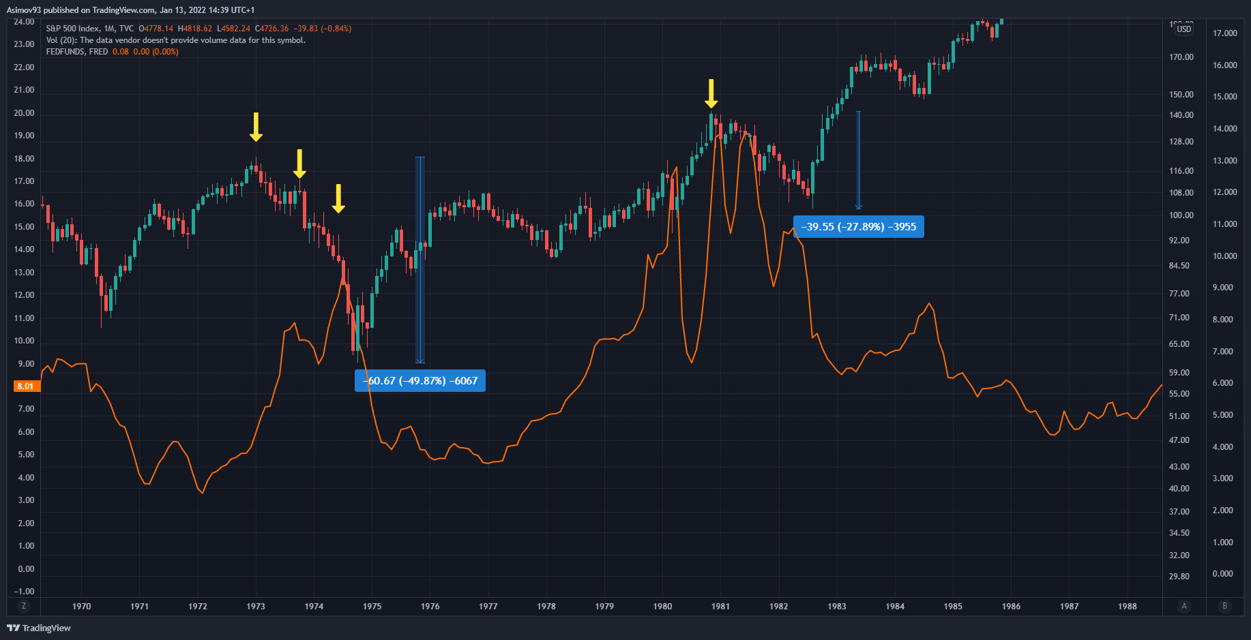Viewport: 1251px width, 640px height.
Task: Click the B scale button in bottom-right corner
Action: click(1224, 606)
